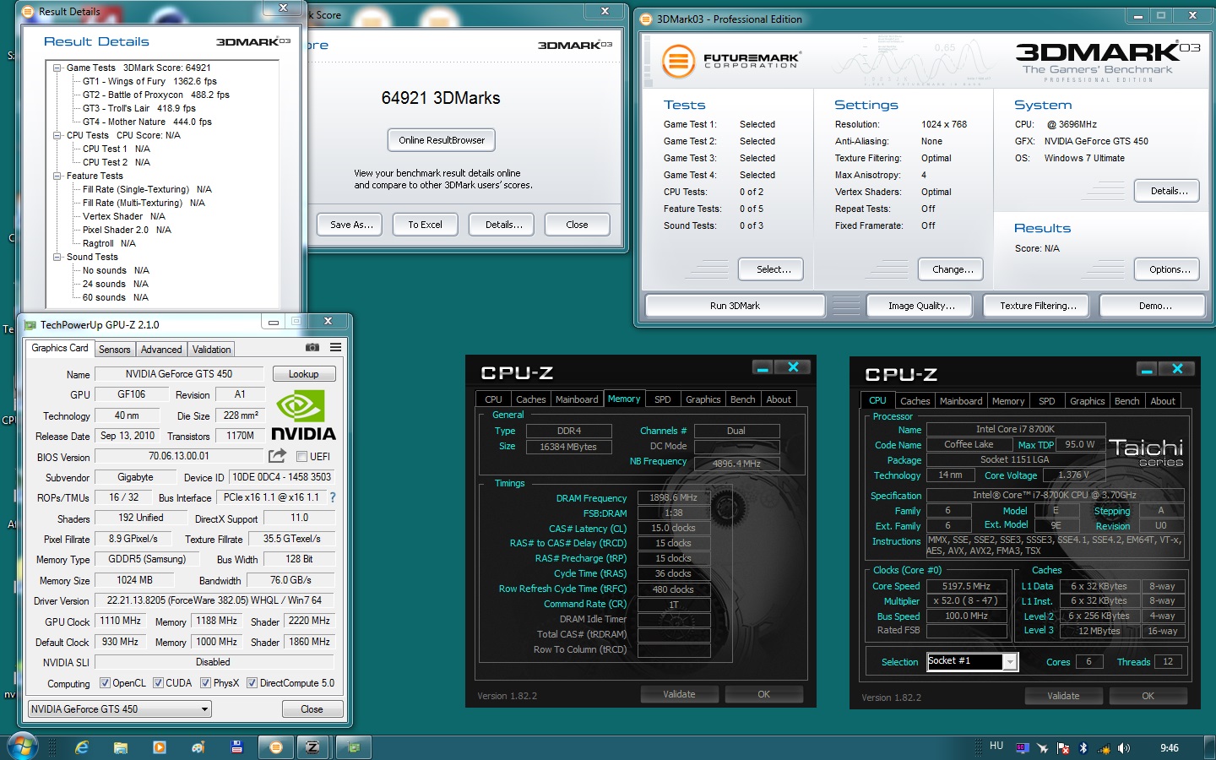Click the Texture Filtering... button
This screenshot has width=1216, height=760.
(x=1038, y=306)
